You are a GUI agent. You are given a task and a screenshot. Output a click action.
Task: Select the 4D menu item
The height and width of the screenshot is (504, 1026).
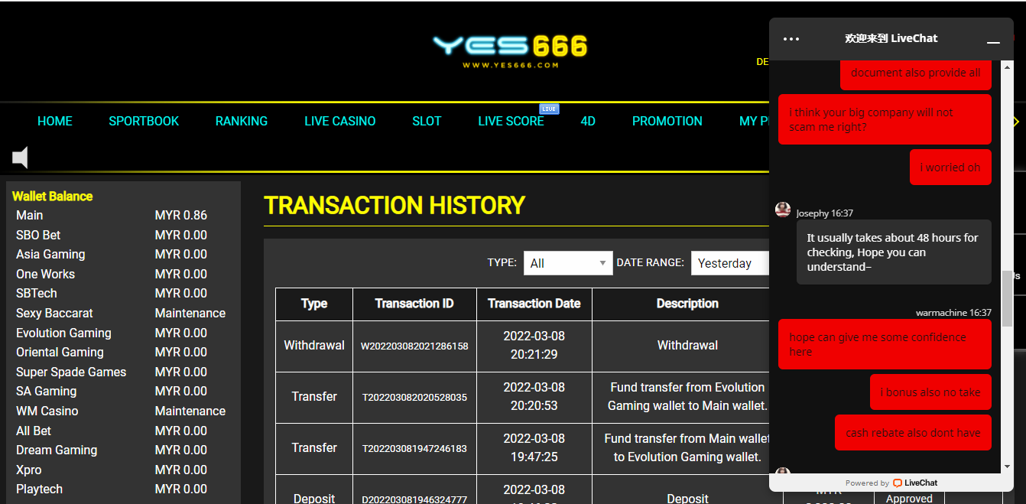pos(588,121)
